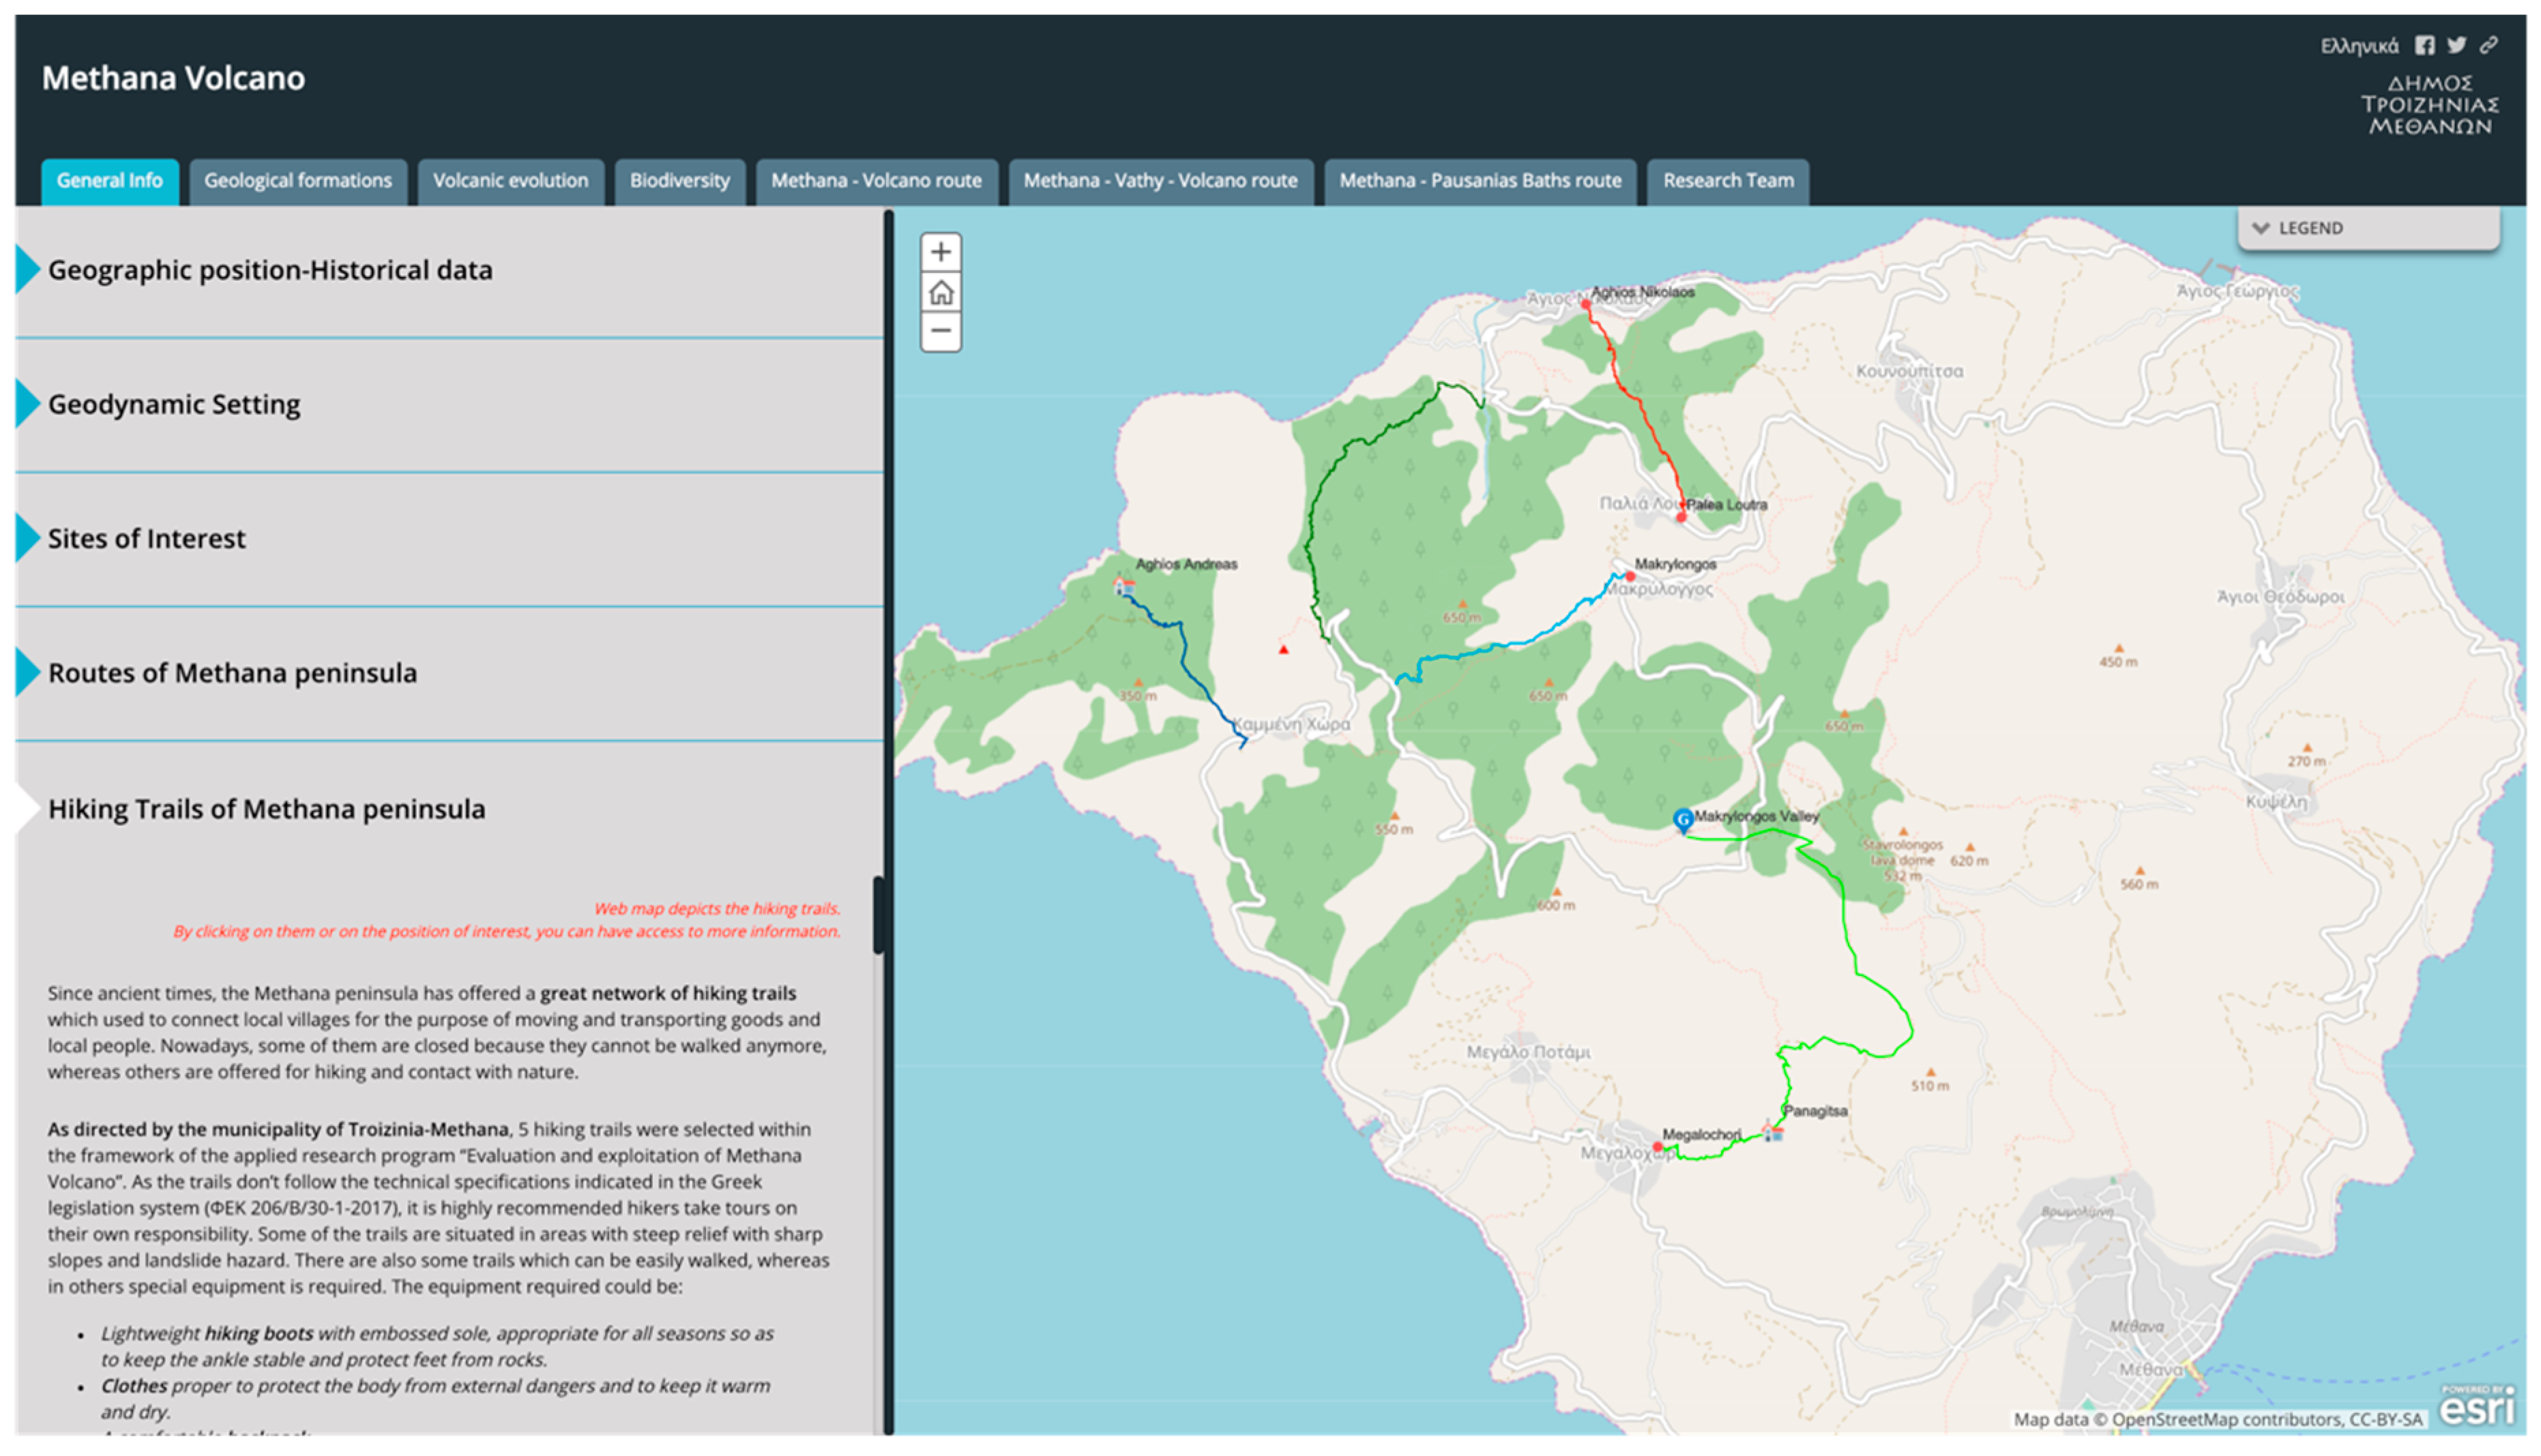Image resolution: width=2541 pixels, height=1456 pixels.
Task: Expand Geodynamic Setting section
Action: point(174,404)
